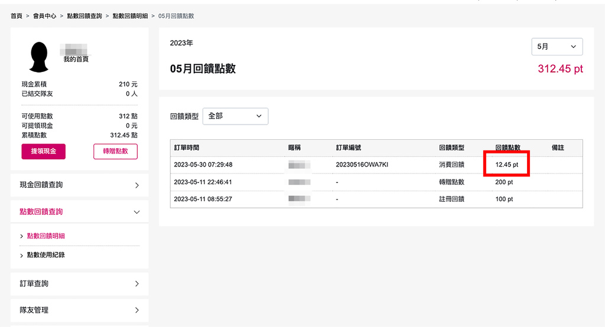
Task: Go to 會員中心 in breadcrumb
Action: click(x=45, y=16)
